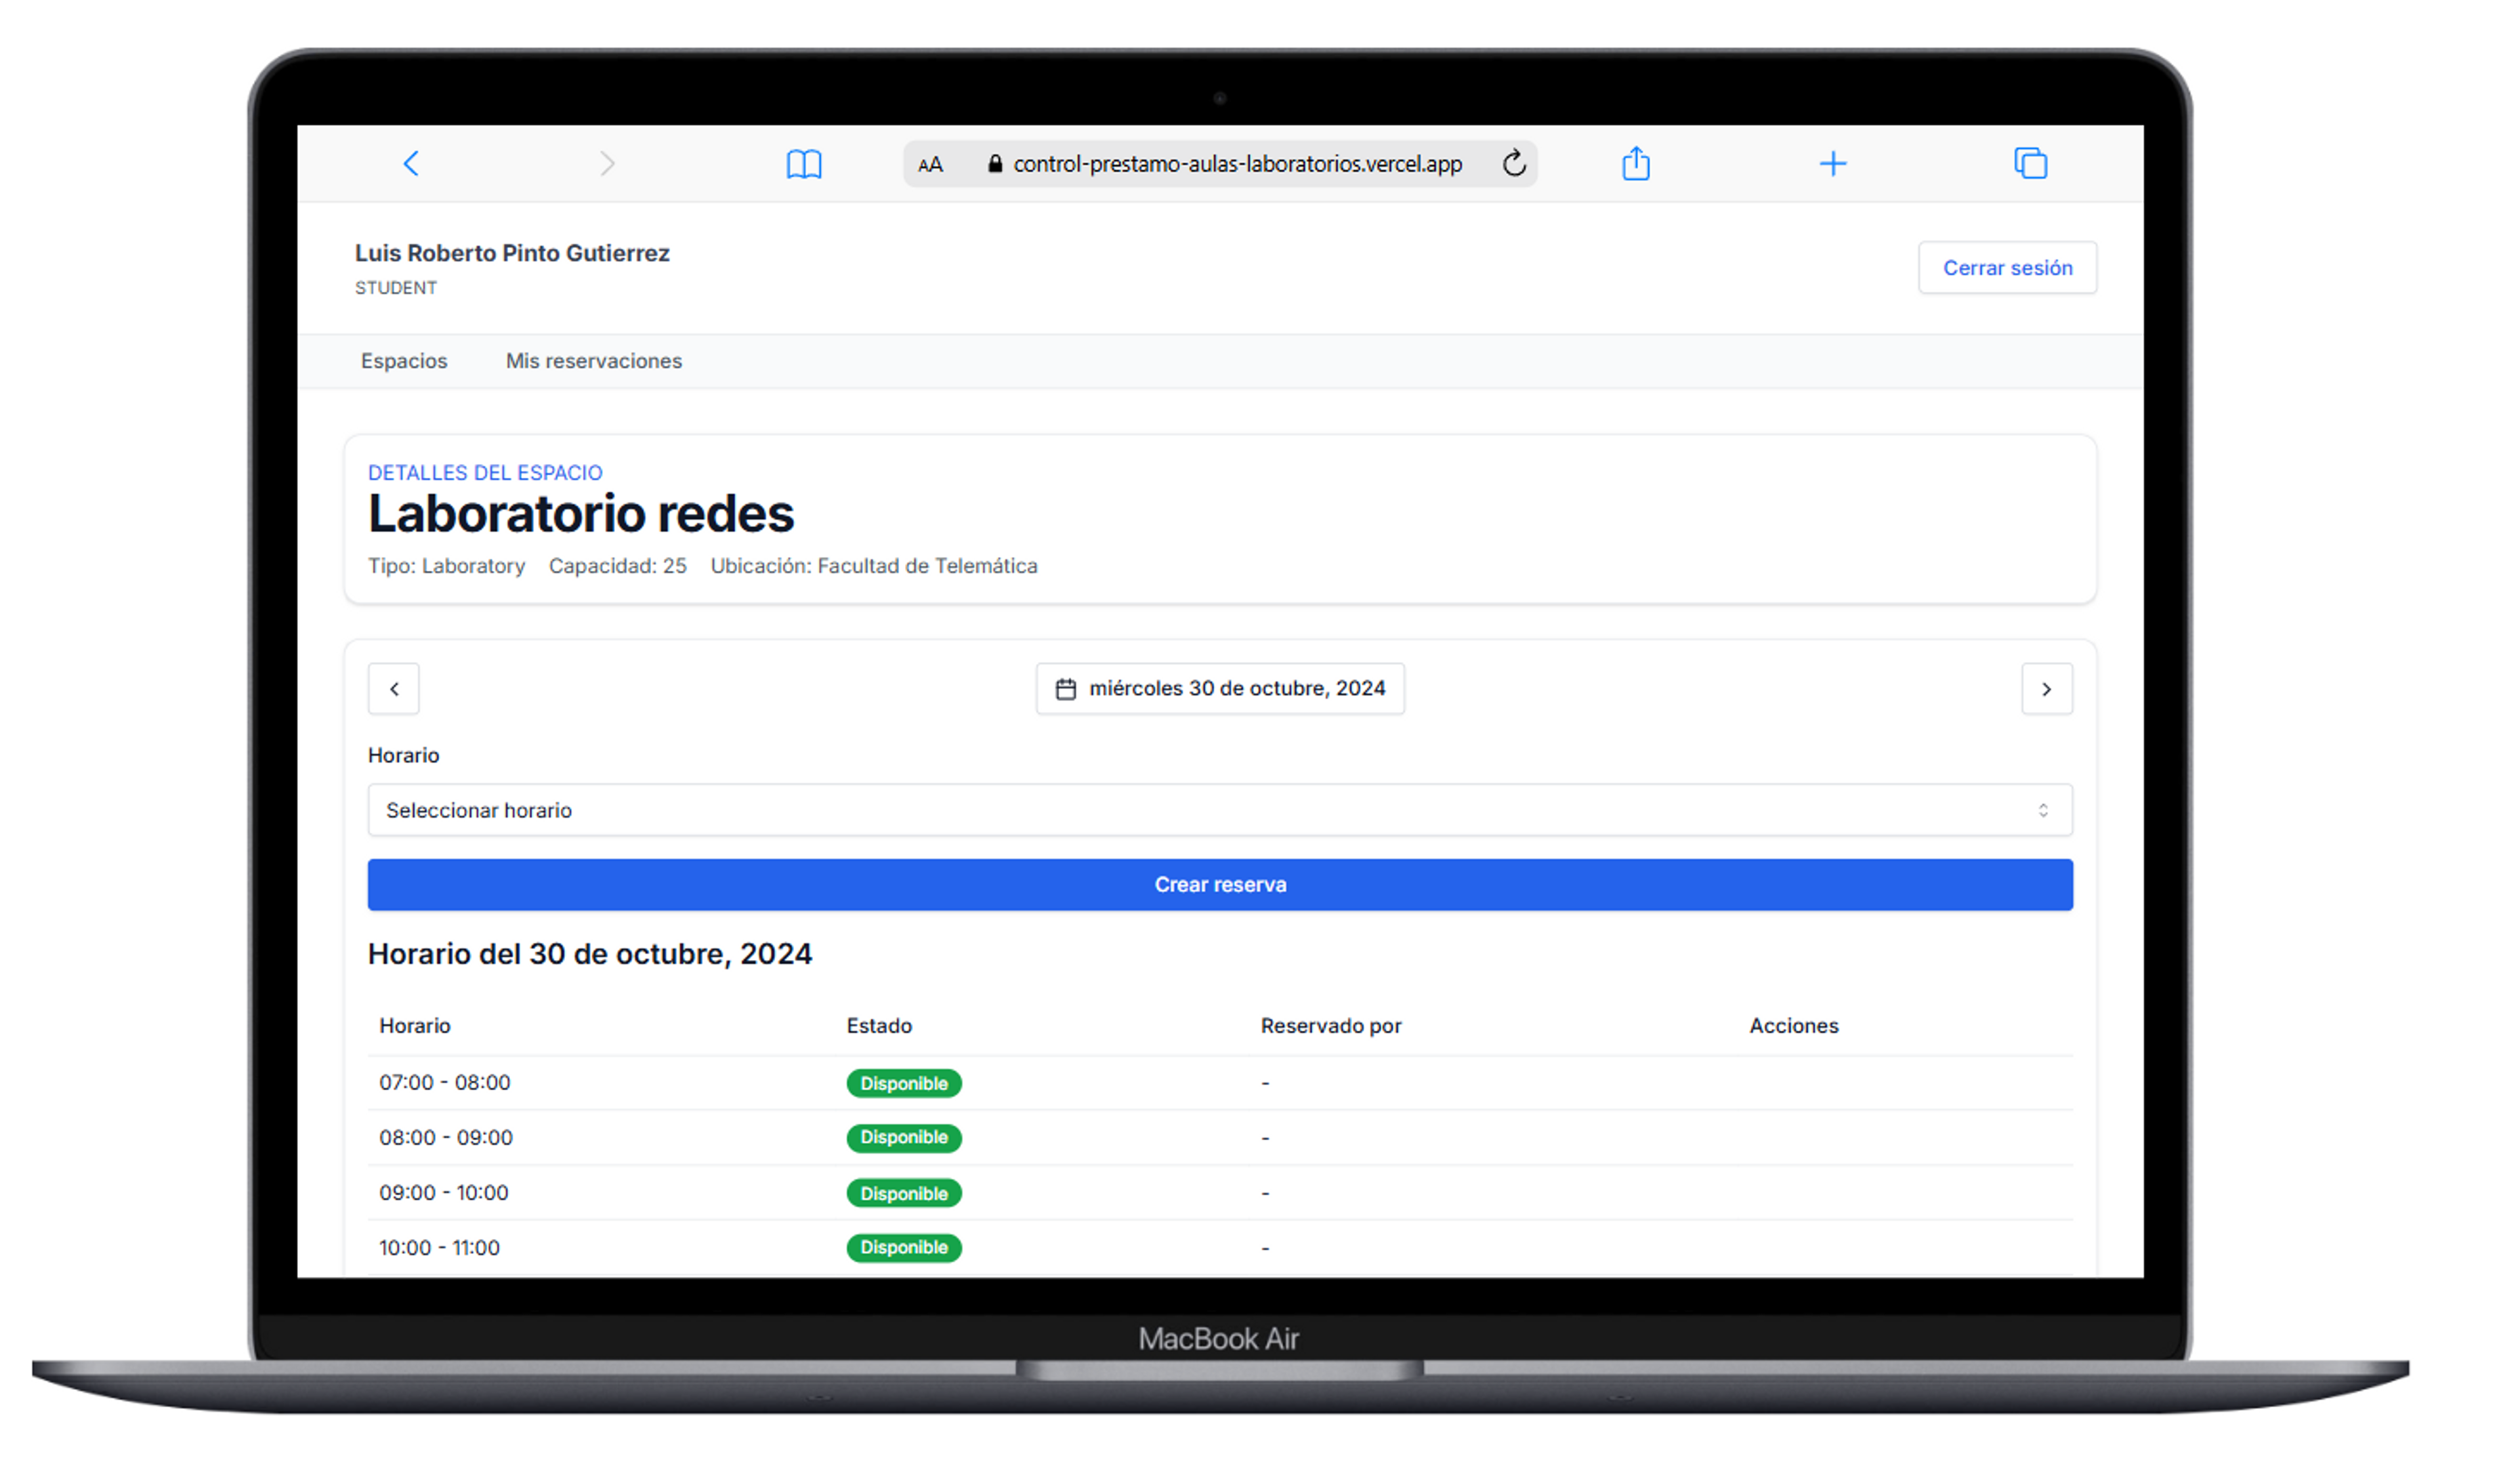Open the date picker showing miércoles 30 de octubre

pyautogui.click(x=1219, y=688)
